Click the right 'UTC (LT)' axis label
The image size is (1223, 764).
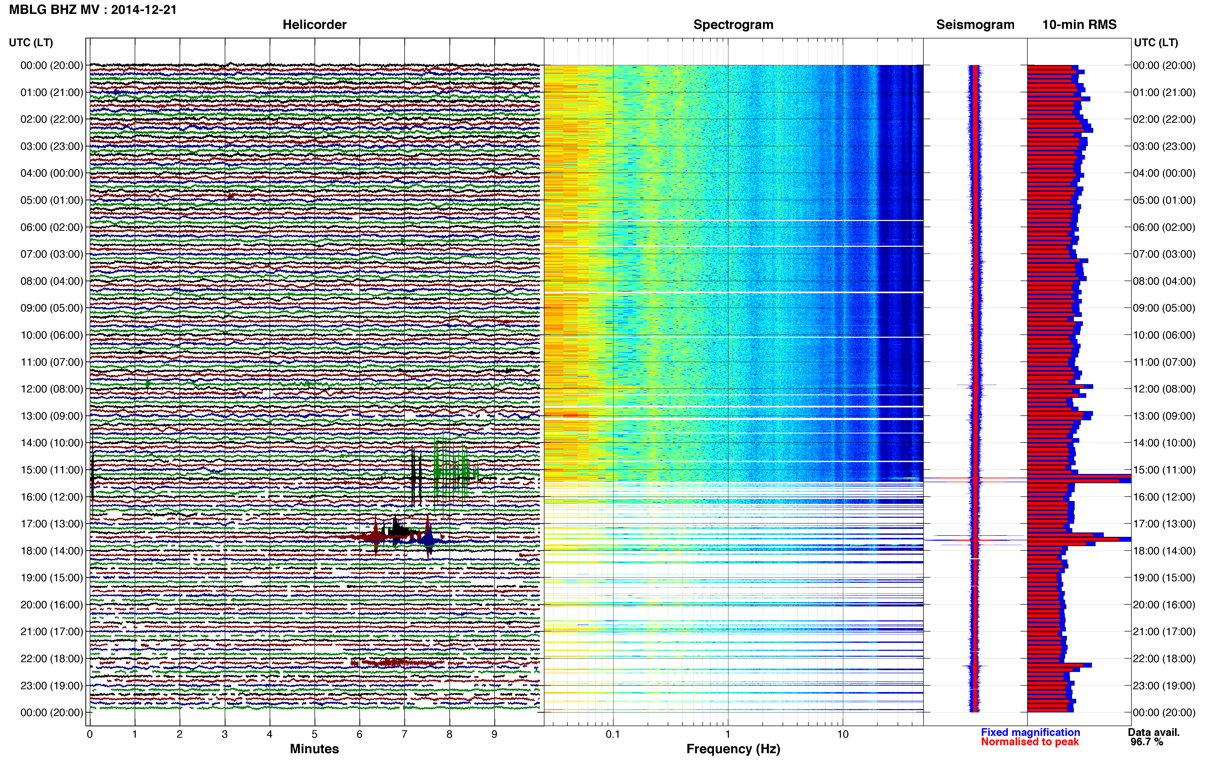1156,43
